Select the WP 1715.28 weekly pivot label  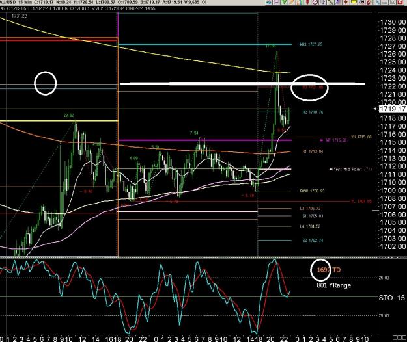pyautogui.click(x=336, y=140)
